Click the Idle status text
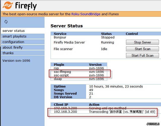Viewport: 161px width, 126px height. point(104,49)
